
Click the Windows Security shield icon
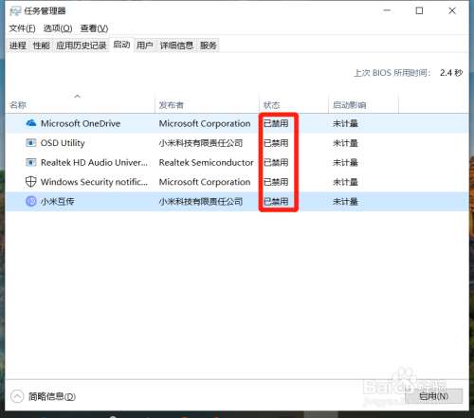[x=30, y=182]
